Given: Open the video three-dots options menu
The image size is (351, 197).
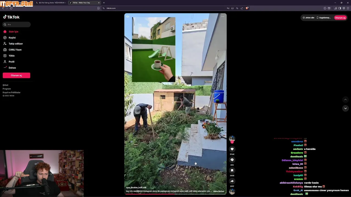Looking at the screenshot, I should click(x=223, y=17).
